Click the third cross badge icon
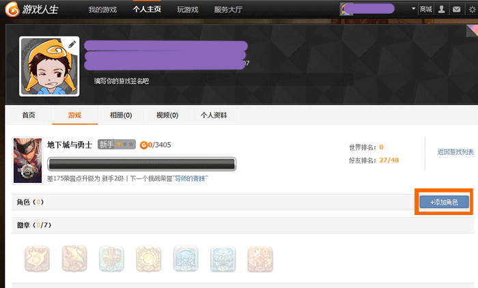 [x=111, y=259]
